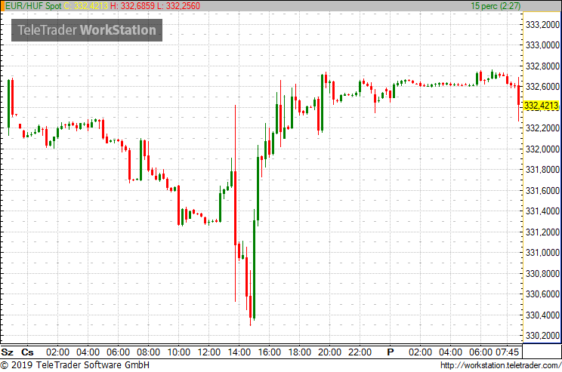Screen dimensions: 562x372
Task: Click the 16:00 time axis label
Action: pyautogui.click(x=270, y=352)
